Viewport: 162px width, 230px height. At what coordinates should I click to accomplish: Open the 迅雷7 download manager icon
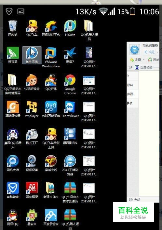coord(70,55)
